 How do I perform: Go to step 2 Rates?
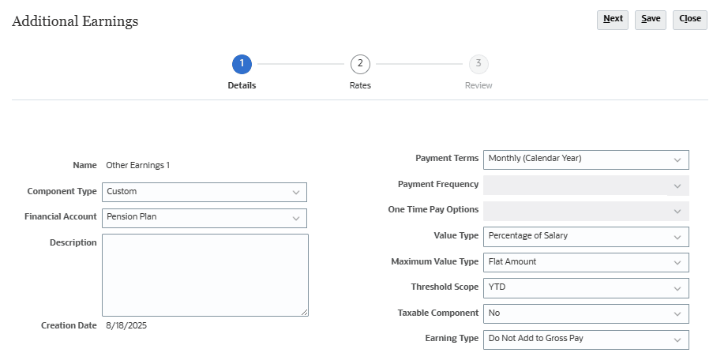(x=360, y=64)
